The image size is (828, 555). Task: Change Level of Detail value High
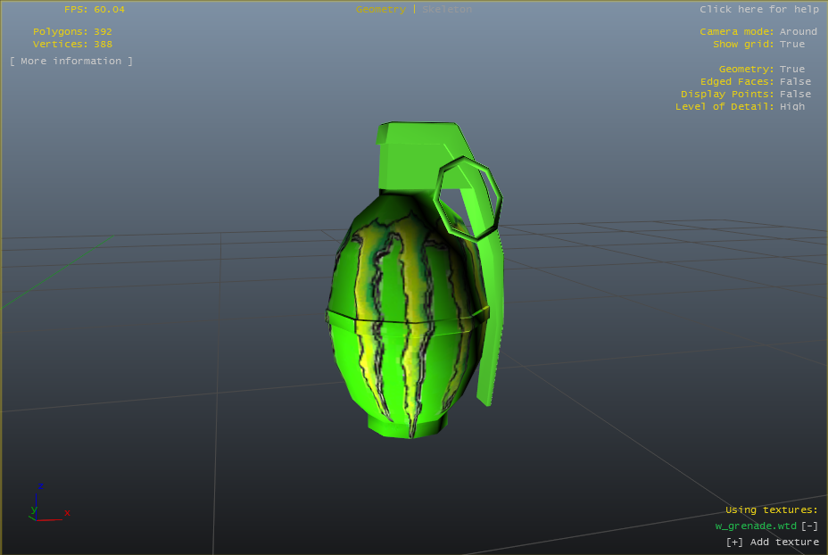tap(792, 107)
